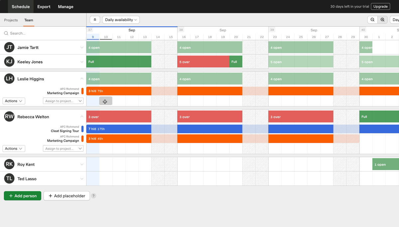Open Assign to project dropdown for Rebecca Welton
Viewport: 399px width, 227px height.
click(x=63, y=149)
